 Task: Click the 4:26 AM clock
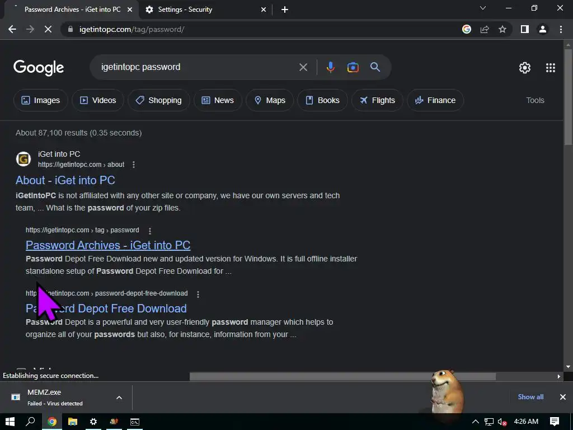click(526, 421)
